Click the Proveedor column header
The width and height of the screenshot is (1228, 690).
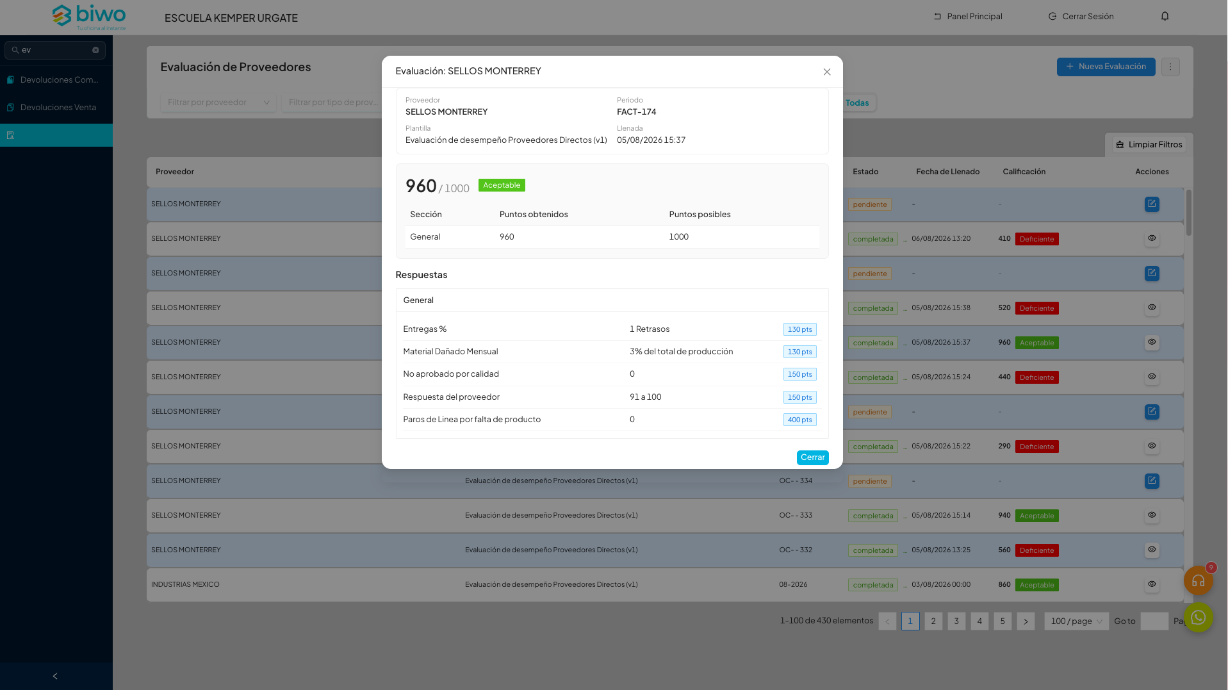tap(175, 172)
